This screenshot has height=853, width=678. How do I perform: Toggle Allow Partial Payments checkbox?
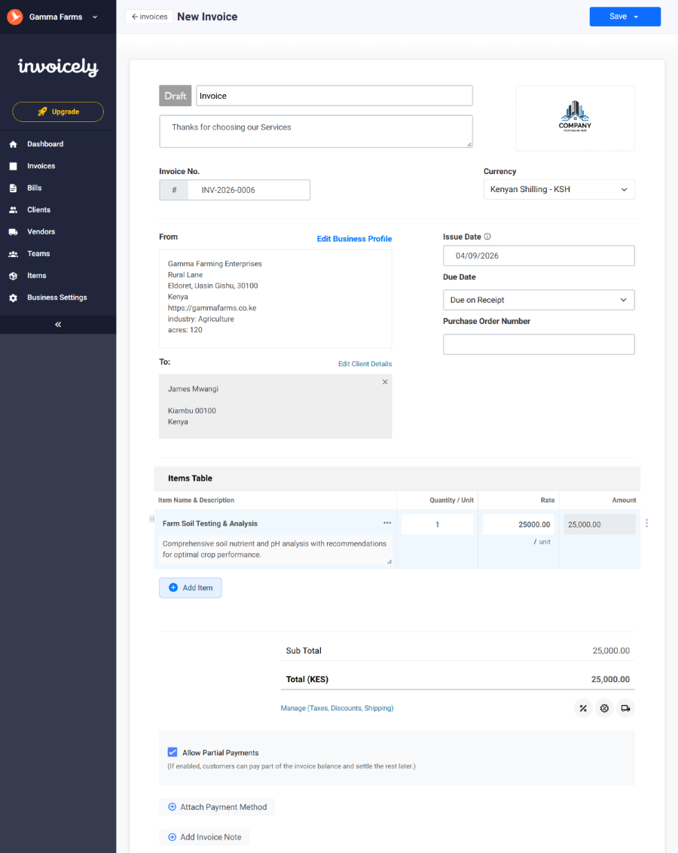click(173, 752)
